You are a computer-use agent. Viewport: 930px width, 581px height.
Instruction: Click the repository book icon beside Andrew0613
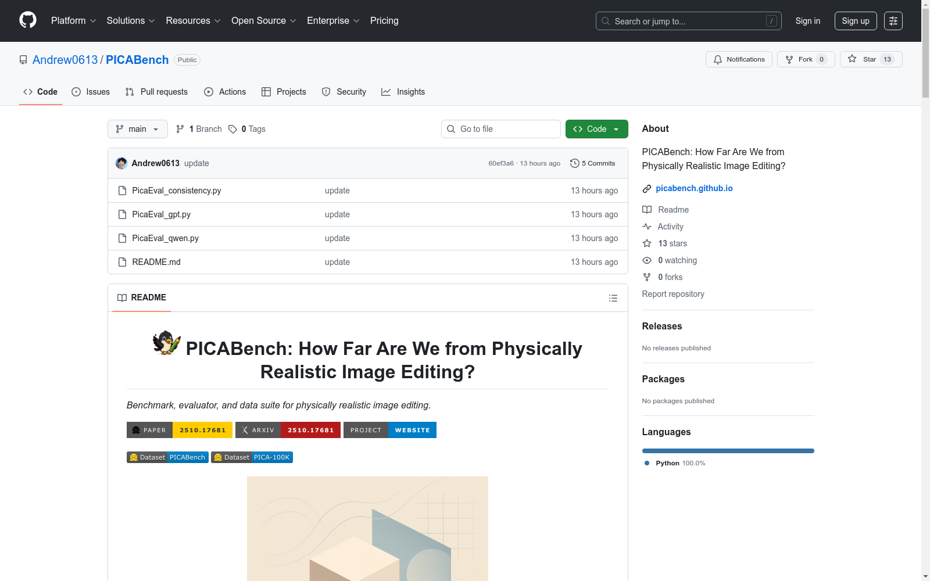coord(23,60)
